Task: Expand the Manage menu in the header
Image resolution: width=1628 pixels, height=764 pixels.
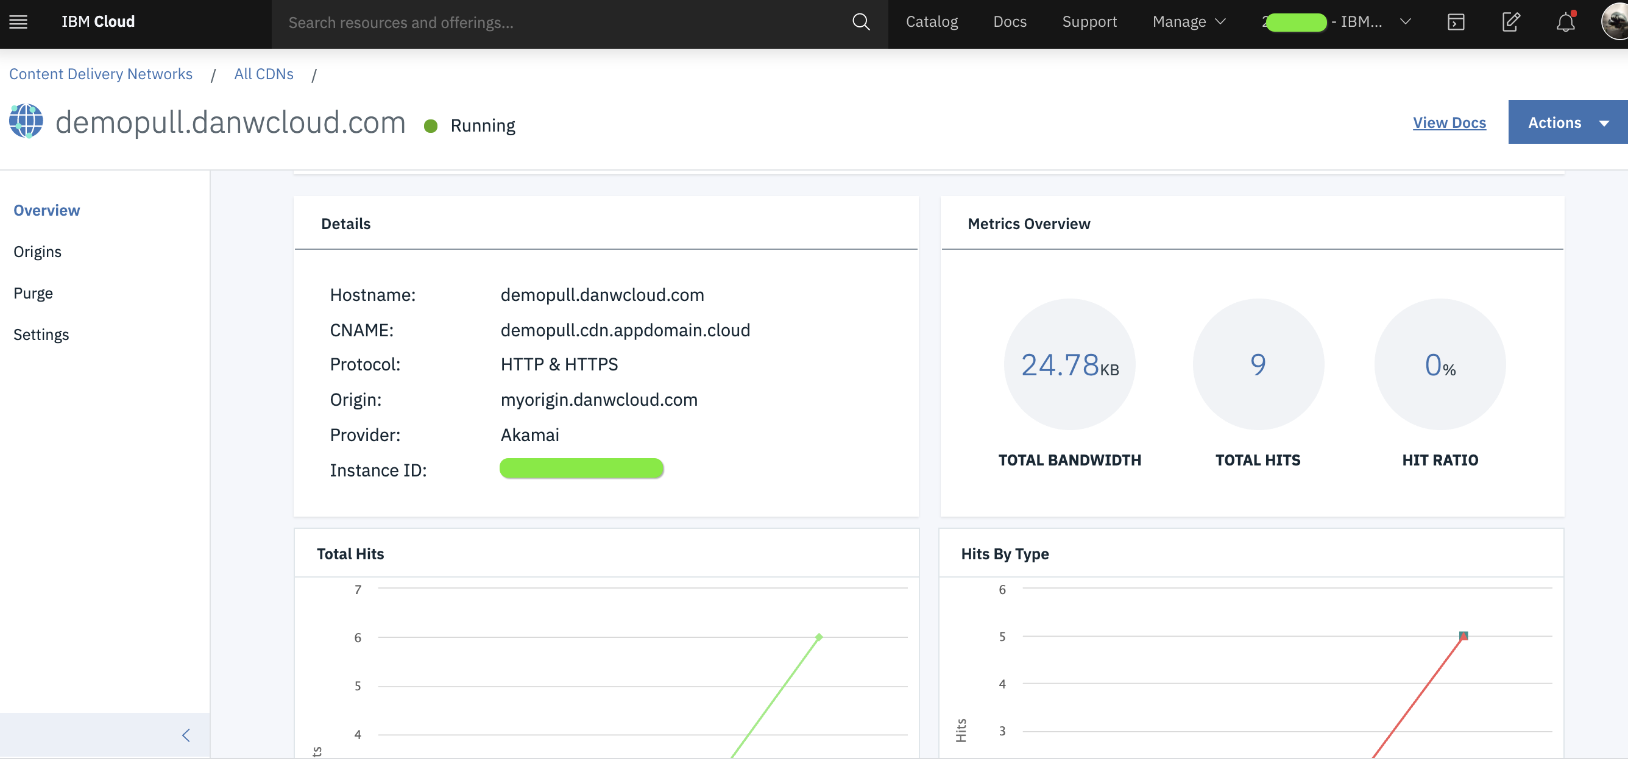Action: 1187,21
